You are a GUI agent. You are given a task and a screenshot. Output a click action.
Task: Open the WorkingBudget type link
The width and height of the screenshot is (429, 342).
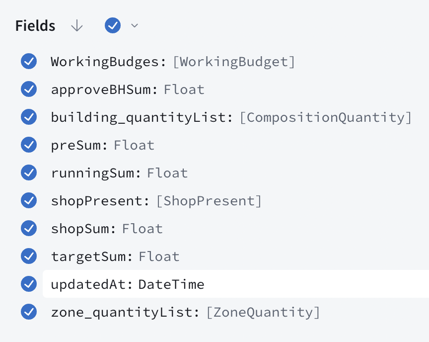(x=234, y=62)
